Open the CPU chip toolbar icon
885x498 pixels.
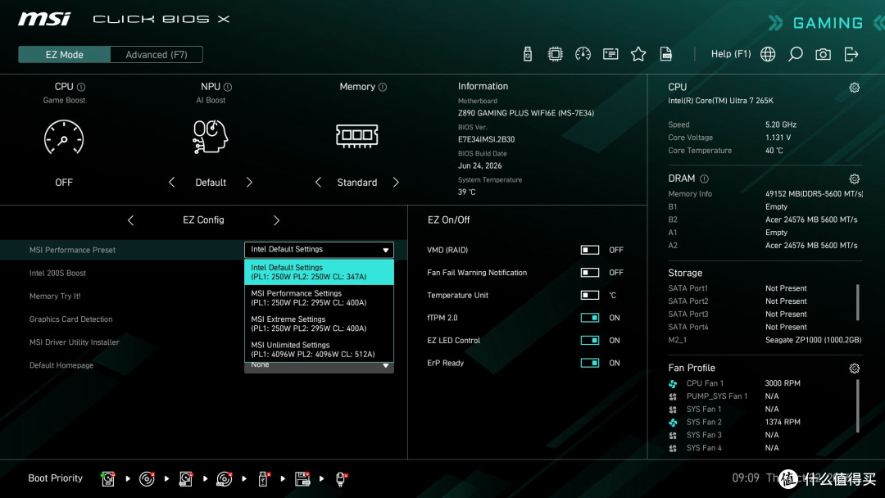coord(555,54)
